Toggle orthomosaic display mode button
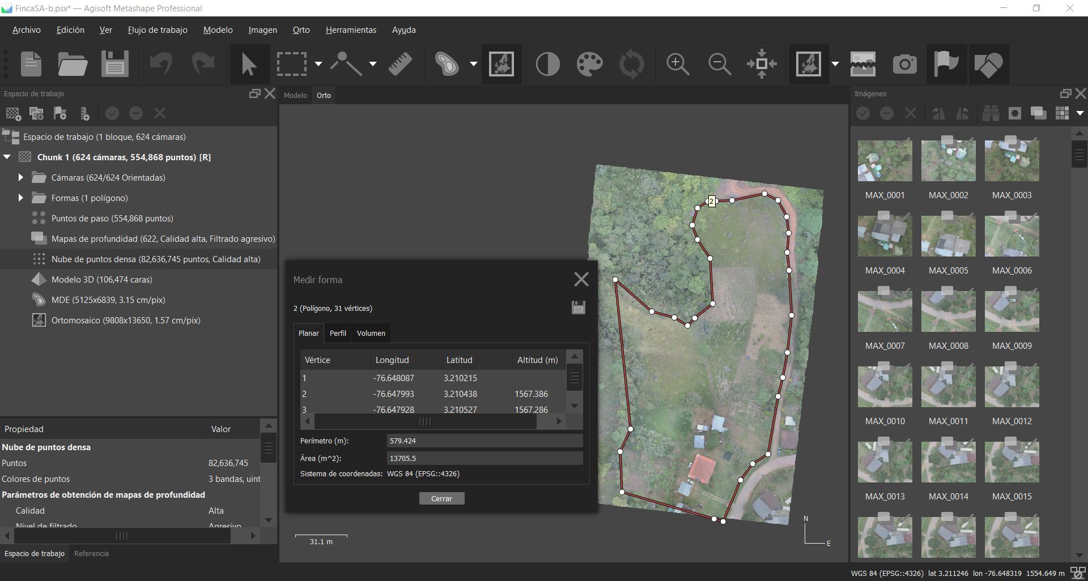 point(809,64)
